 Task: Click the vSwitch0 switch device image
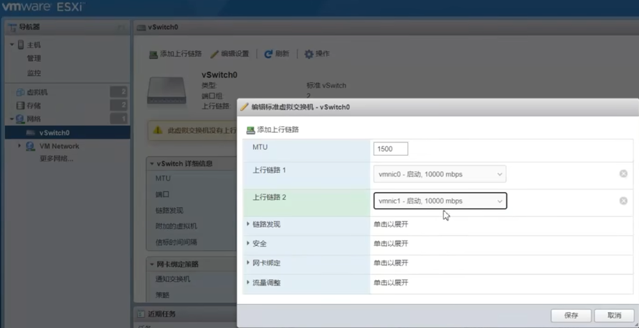(x=166, y=91)
